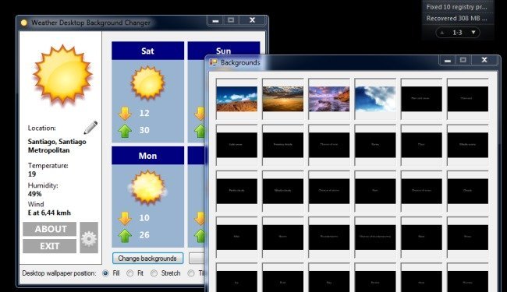Select the blue sky white clouds thumbnail
Viewport: 507px width, 292px height.
375,99
